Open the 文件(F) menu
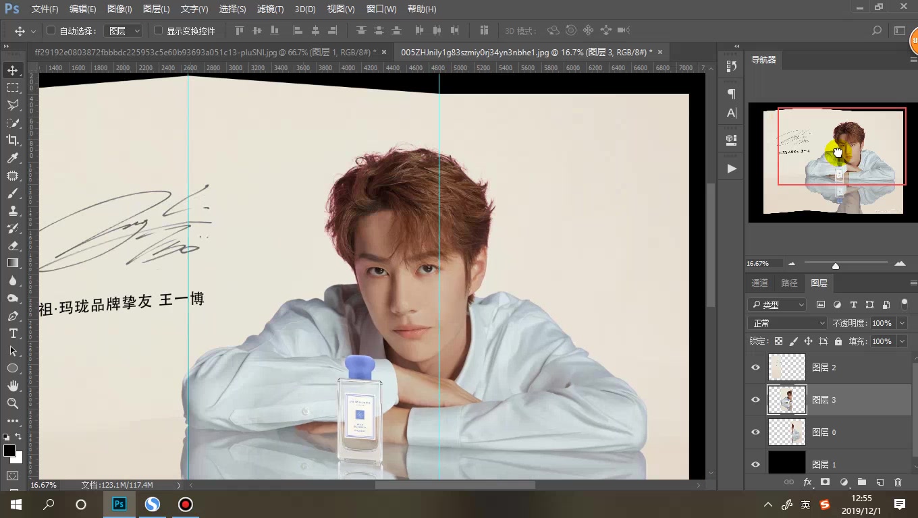 coord(45,9)
